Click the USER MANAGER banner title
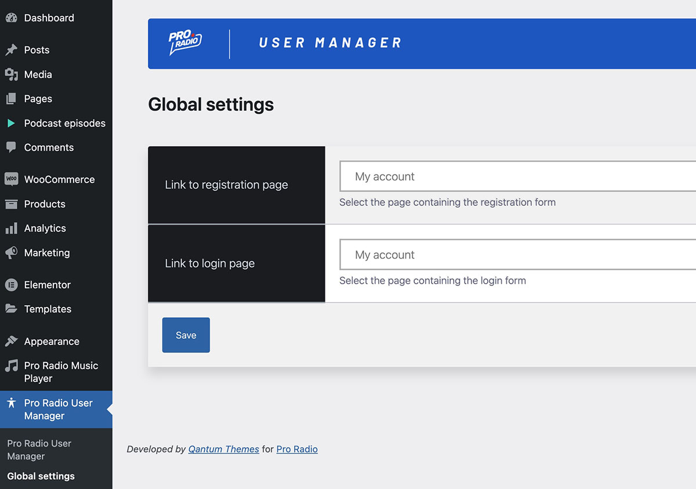 pyautogui.click(x=330, y=43)
